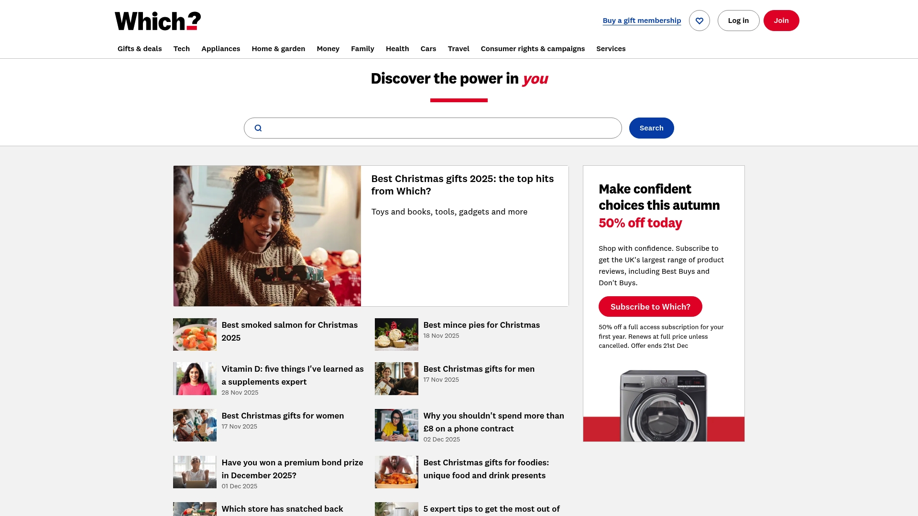Screen dimensions: 918x516
Task: Click the Join button
Action: tap(781, 21)
